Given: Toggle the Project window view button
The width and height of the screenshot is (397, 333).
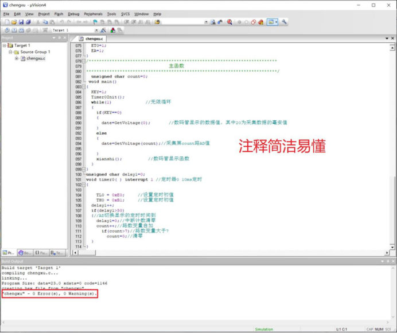Looking at the screenshot, I should tap(271, 22).
